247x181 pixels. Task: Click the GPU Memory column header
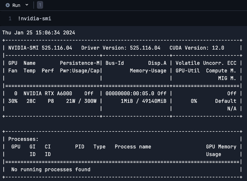click(221, 147)
